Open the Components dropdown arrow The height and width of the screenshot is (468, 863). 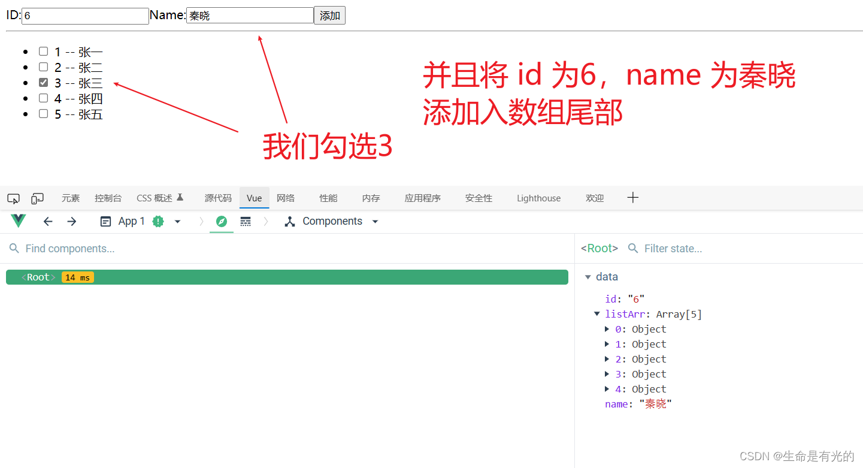[x=376, y=222]
